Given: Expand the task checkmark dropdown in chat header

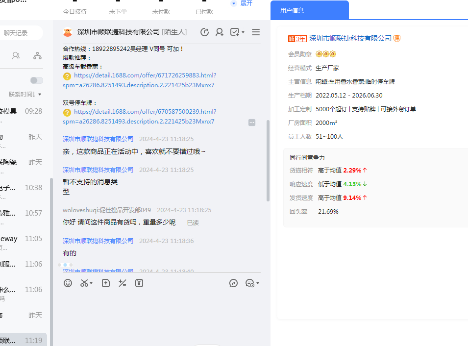Looking at the screenshot, I should click(243, 33).
